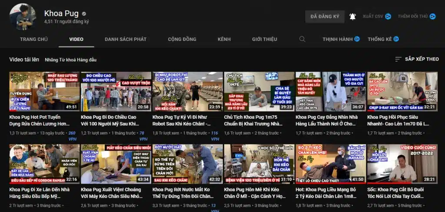Open the DANH SÁCH PHÁT tab

point(126,39)
